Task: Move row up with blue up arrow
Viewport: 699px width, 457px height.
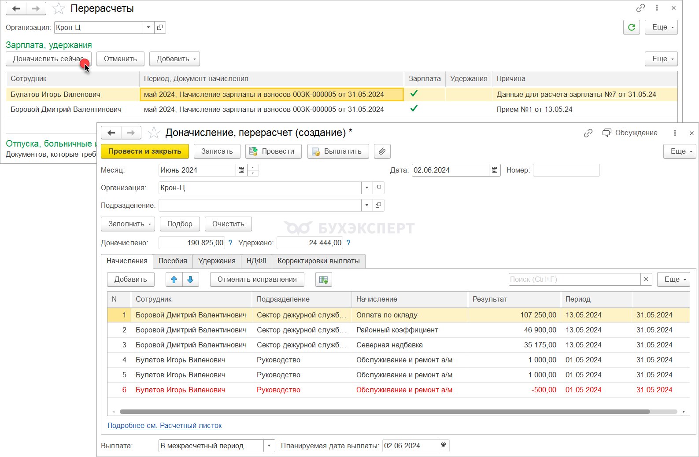Action: (x=174, y=280)
